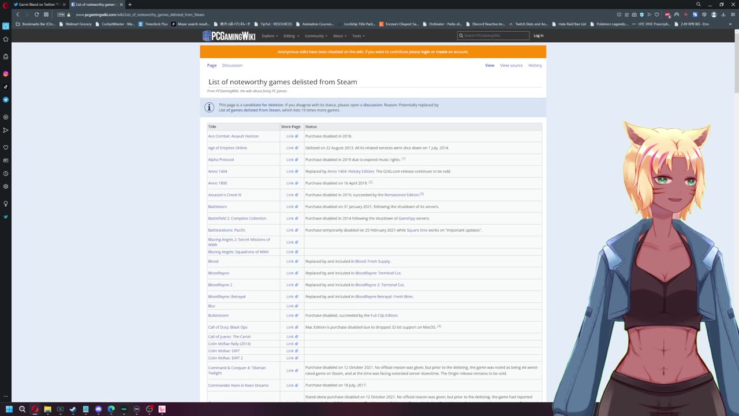Screen dimensions: 739x416
Task: Click the Opera logo menu button
Action: 5,5
